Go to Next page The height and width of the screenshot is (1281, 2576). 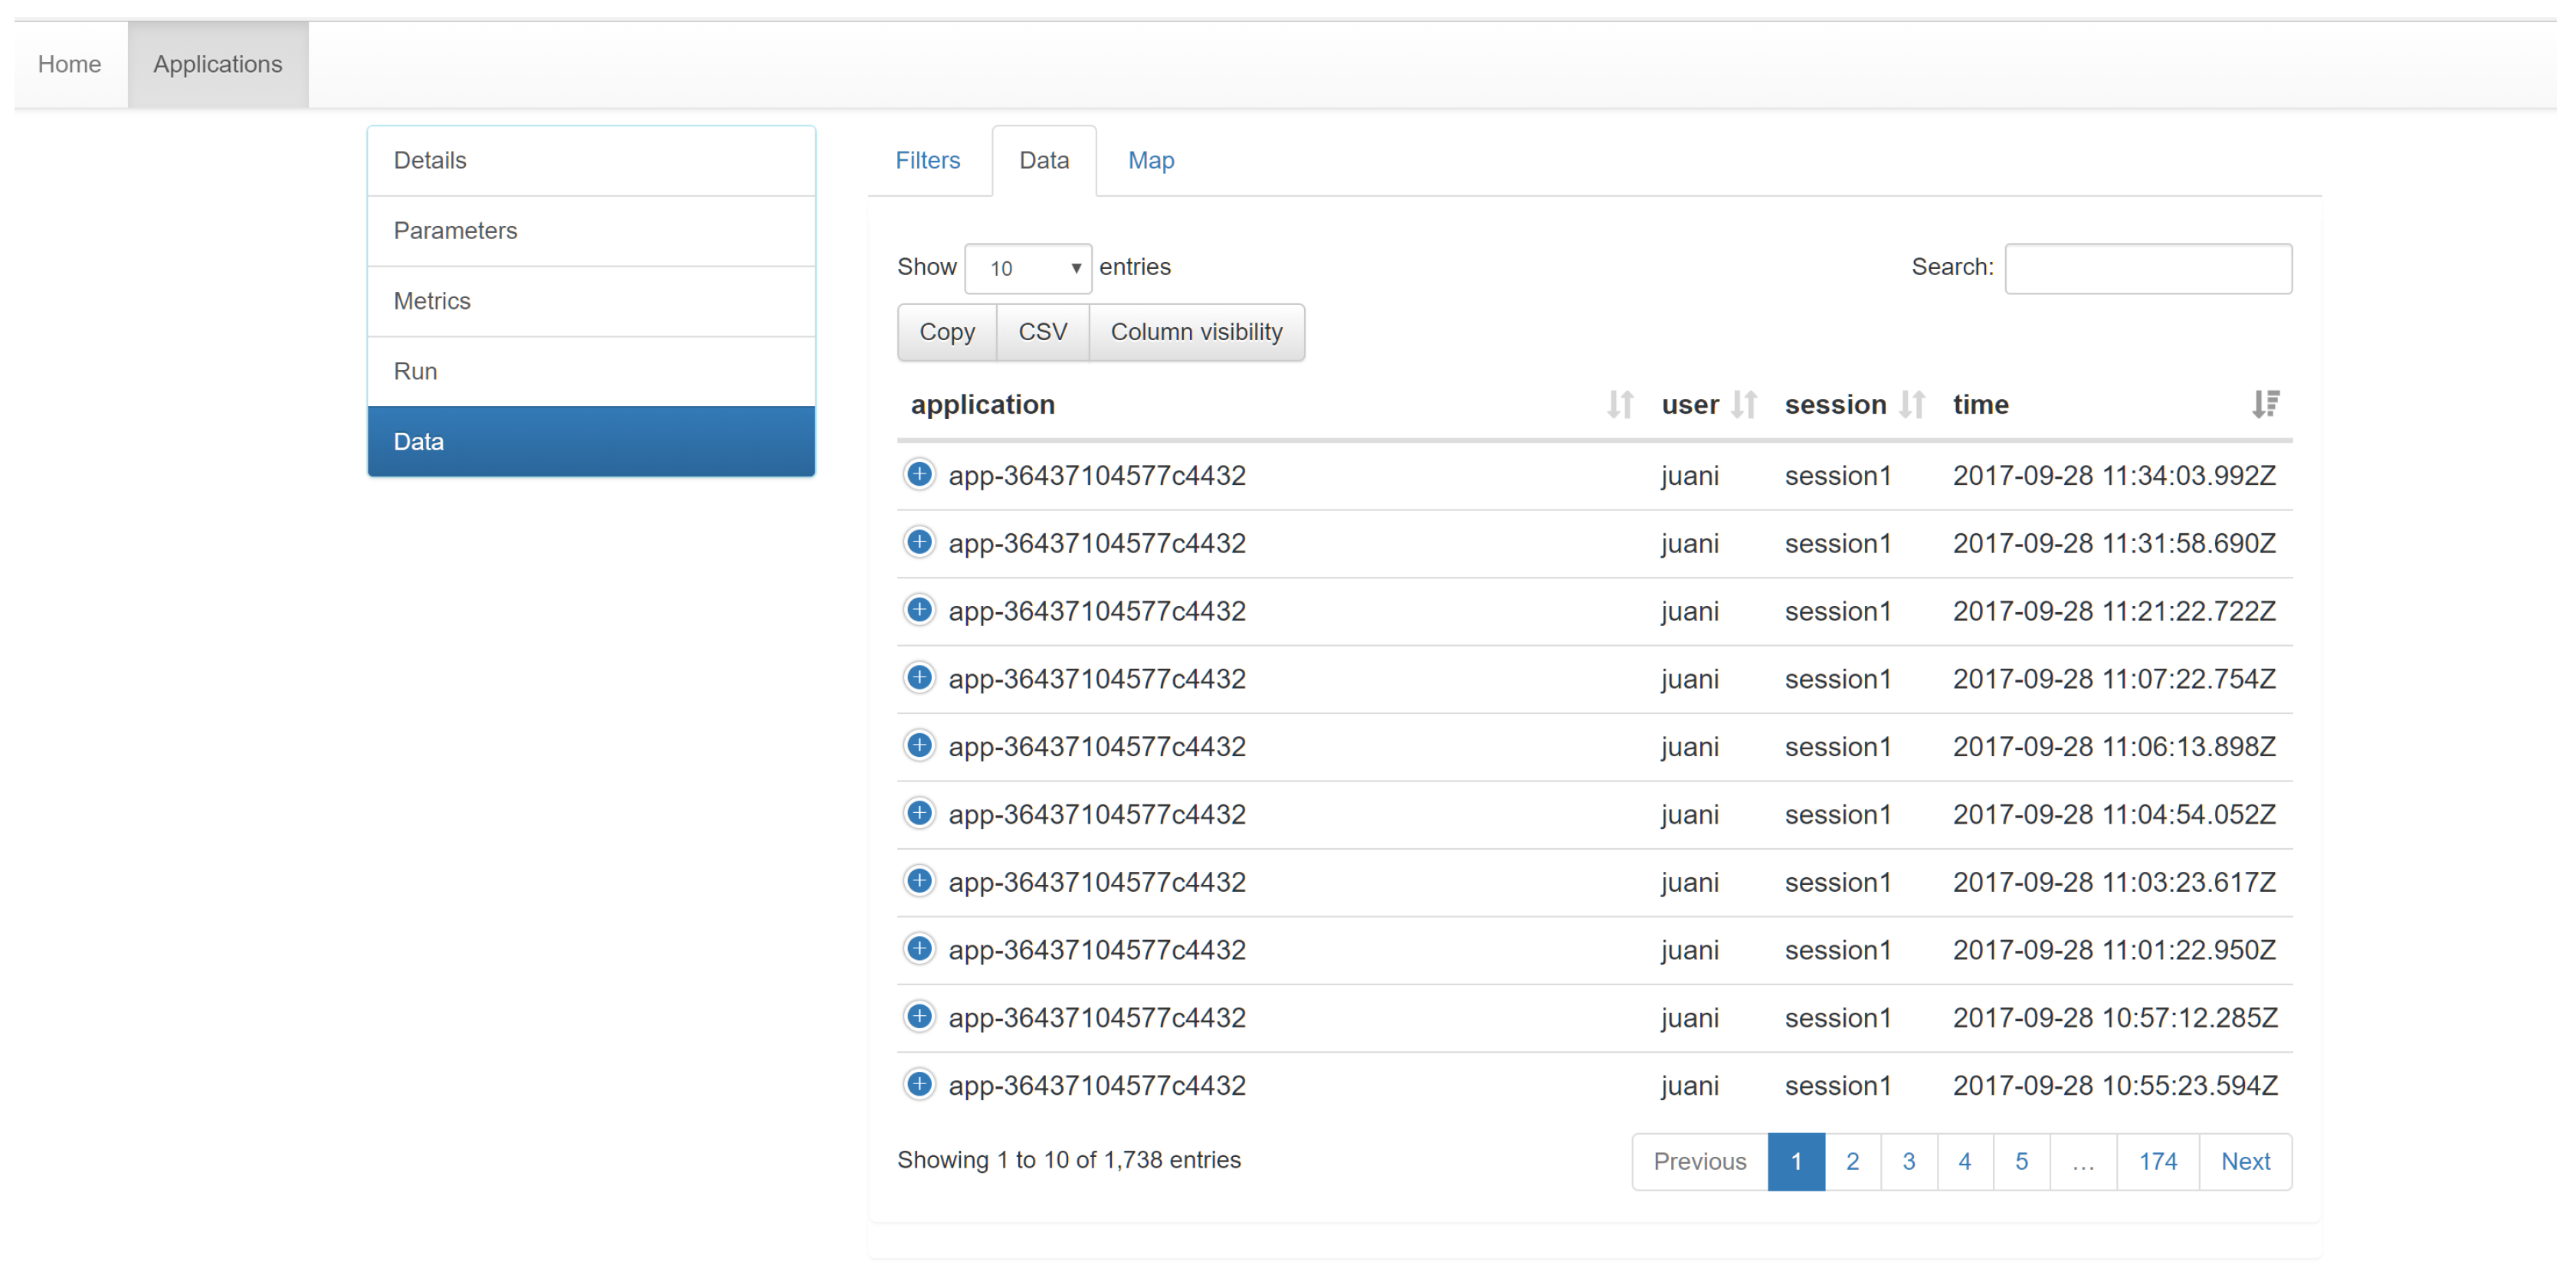(2245, 1161)
